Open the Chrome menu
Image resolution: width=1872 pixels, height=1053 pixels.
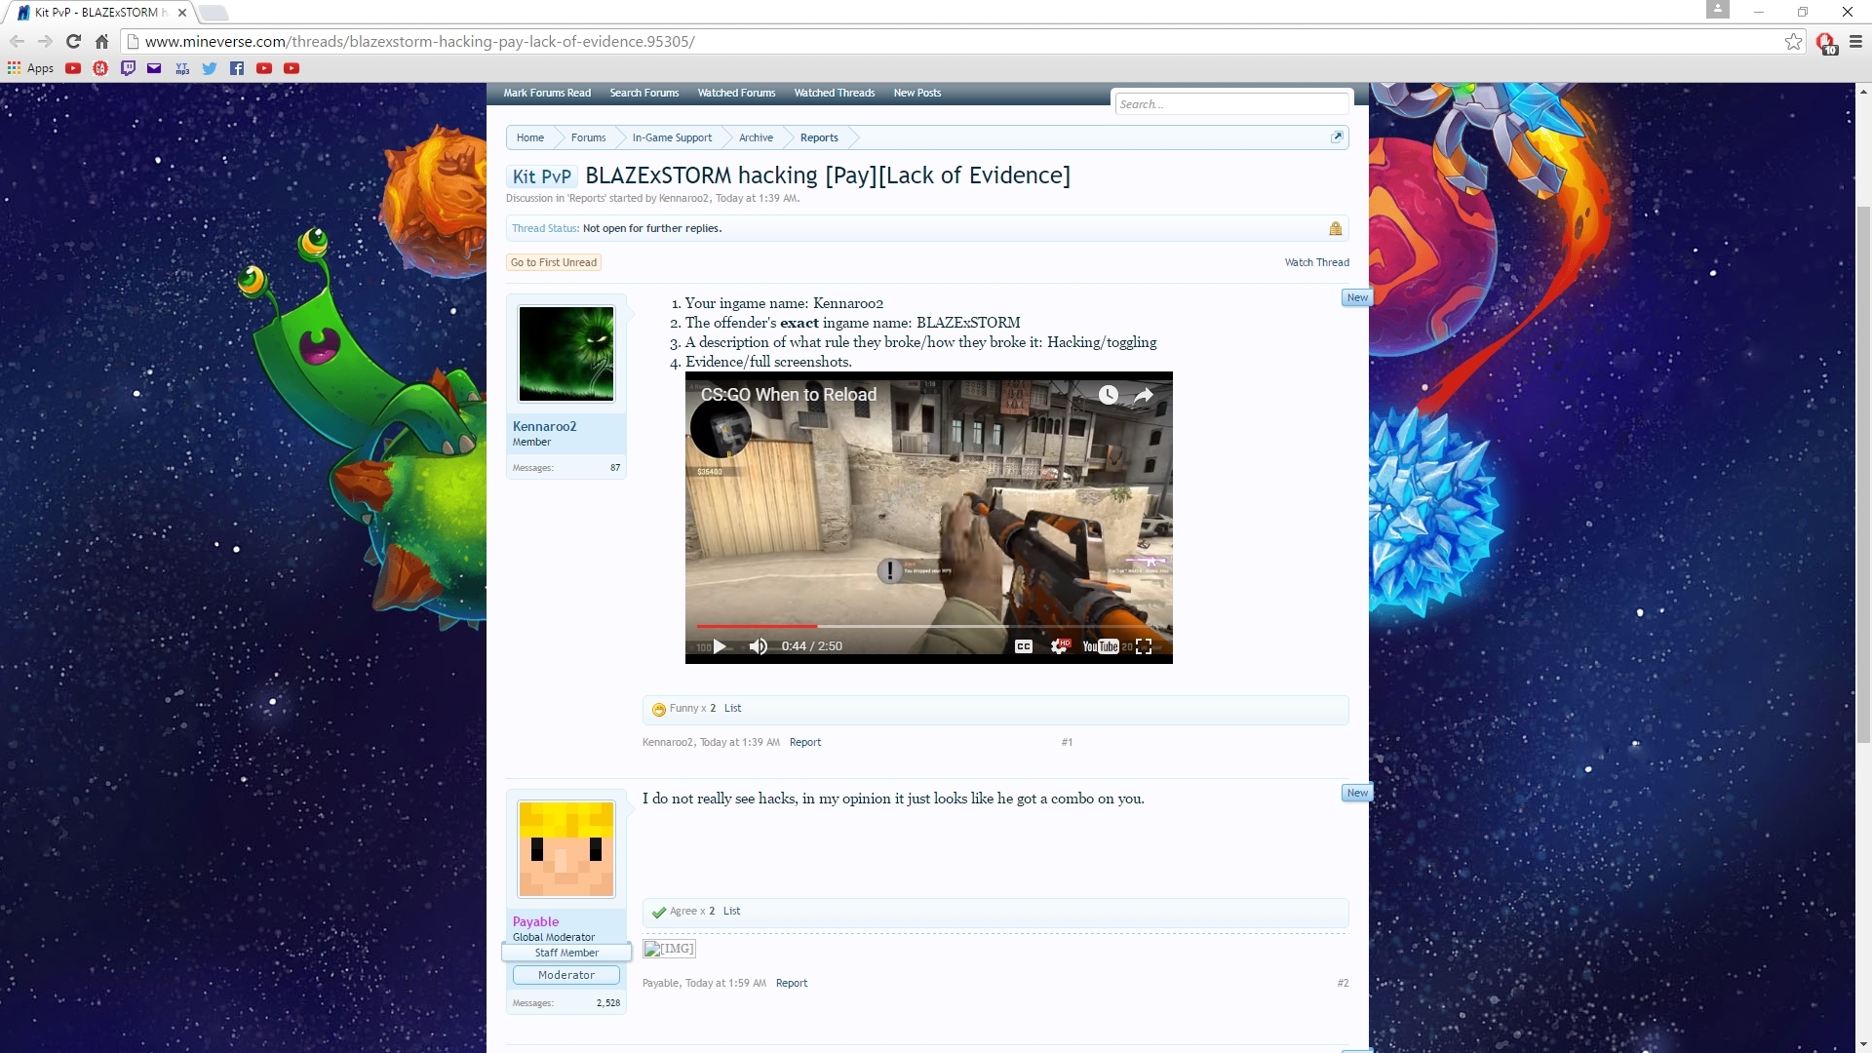(1855, 41)
